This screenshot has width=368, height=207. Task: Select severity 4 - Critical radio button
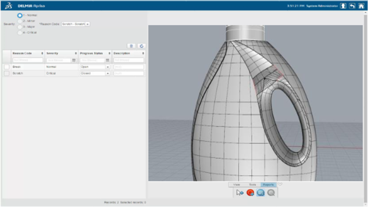tap(20, 32)
